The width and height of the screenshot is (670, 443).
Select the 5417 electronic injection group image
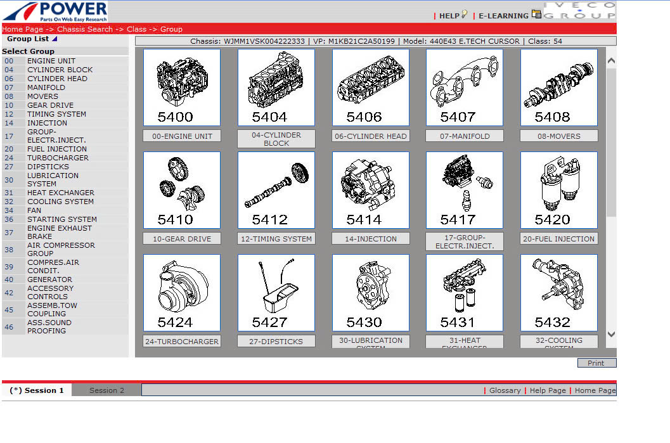pos(465,190)
